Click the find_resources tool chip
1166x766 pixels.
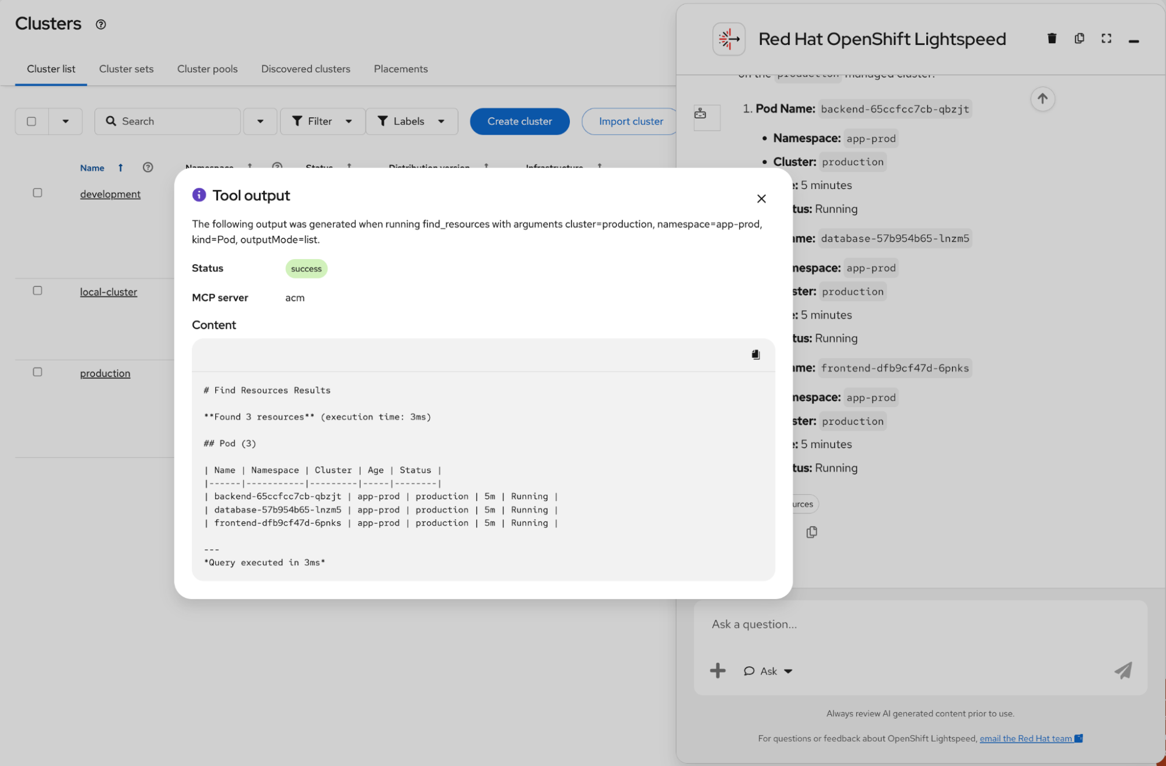[x=806, y=504]
